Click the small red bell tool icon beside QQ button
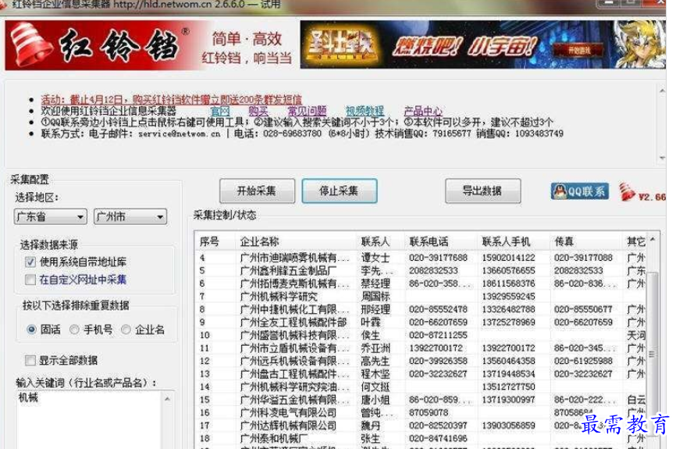This screenshot has width=676, height=449. 627,192
